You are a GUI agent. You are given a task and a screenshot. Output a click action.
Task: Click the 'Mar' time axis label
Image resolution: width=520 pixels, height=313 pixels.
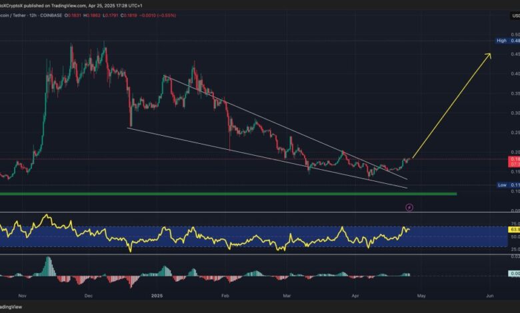click(x=287, y=296)
